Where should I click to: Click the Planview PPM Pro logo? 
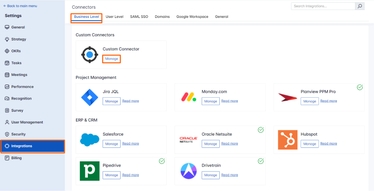tap(287, 97)
